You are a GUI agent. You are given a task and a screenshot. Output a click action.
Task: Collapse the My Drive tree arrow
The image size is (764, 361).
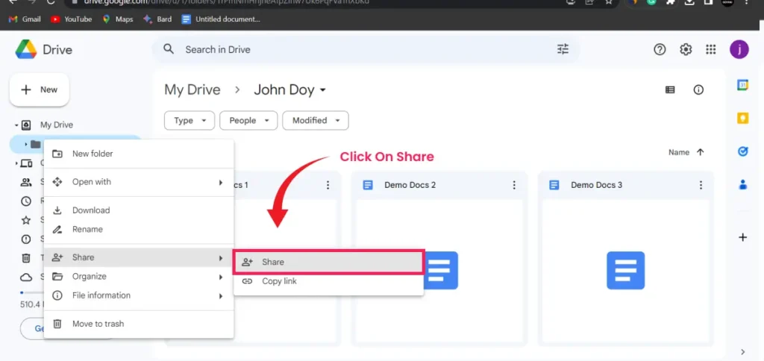pos(16,125)
